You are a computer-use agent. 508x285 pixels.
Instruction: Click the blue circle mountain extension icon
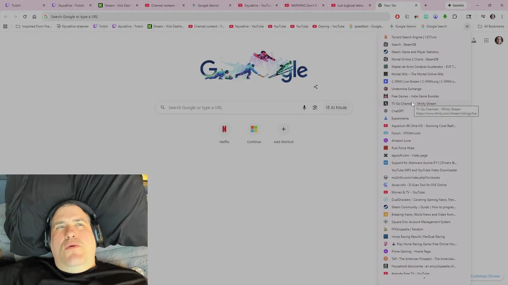[x=435, y=17]
